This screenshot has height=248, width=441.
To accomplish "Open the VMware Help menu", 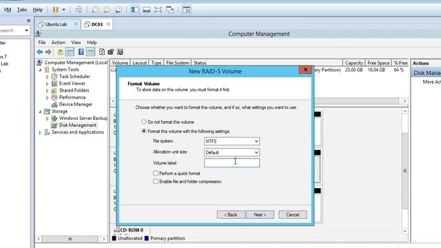I will tap(38, 10).
